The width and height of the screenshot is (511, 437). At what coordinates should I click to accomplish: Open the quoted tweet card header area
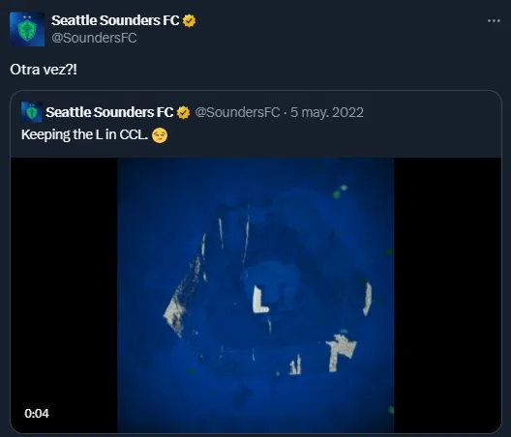point(255,124)
